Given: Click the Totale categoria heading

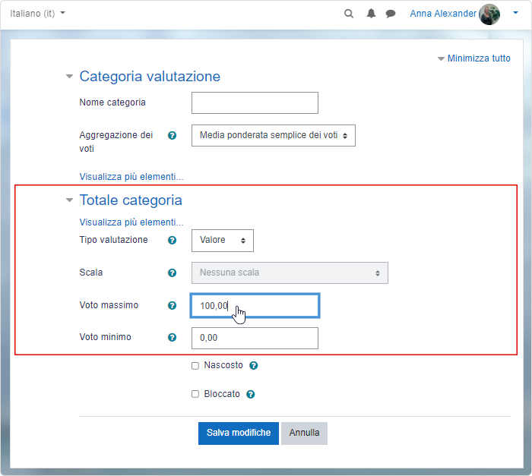Looking at the screenshot, I should [131, 200].
